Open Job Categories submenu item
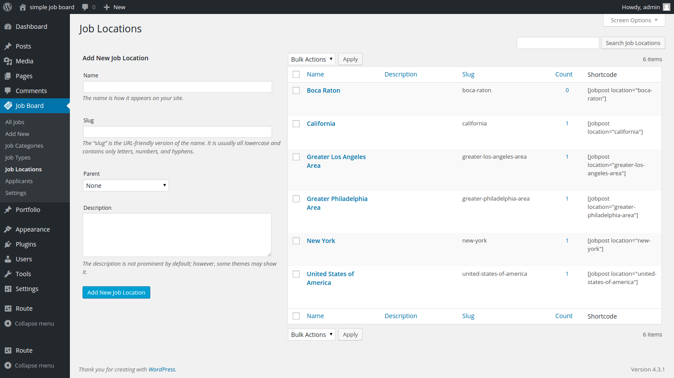This screenshot has width=674, height=378. point(24,146)
